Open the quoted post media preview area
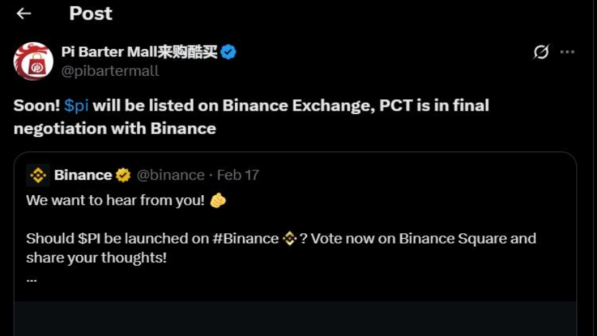The width and height of the screenshot is (597, 336). tap(295, 319)
